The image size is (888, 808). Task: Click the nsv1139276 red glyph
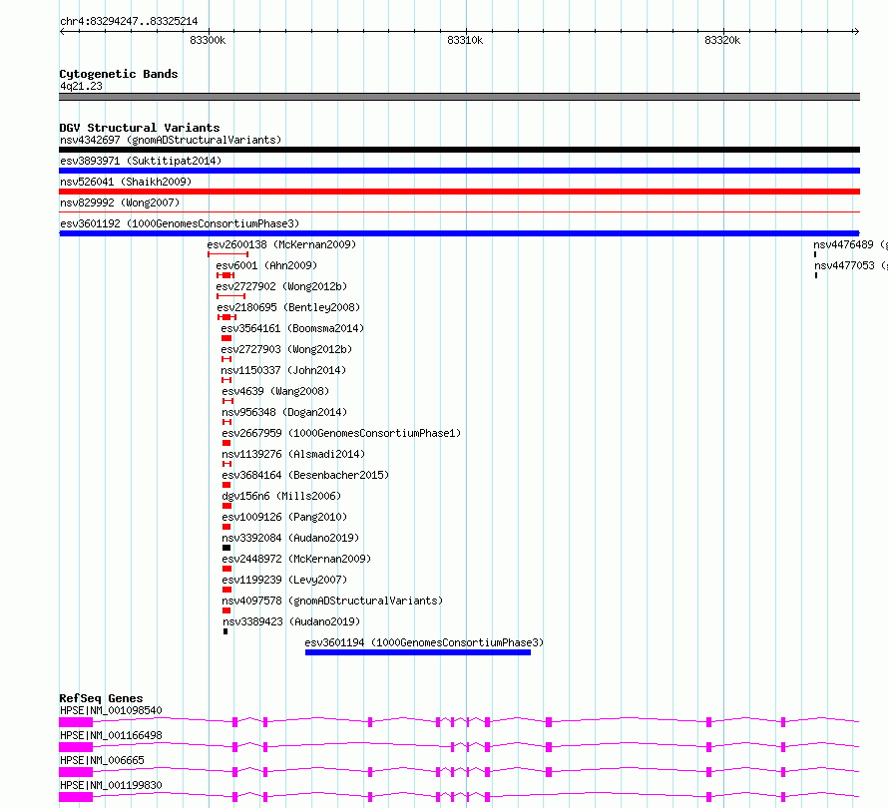point(227,464)
